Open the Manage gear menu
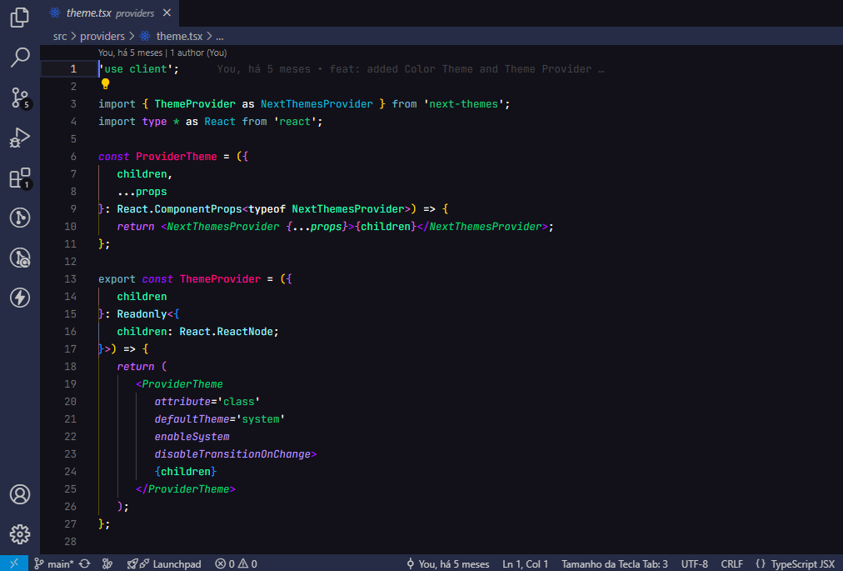The image size is (843, 571). pyautogui.click(x=20, y=533)
